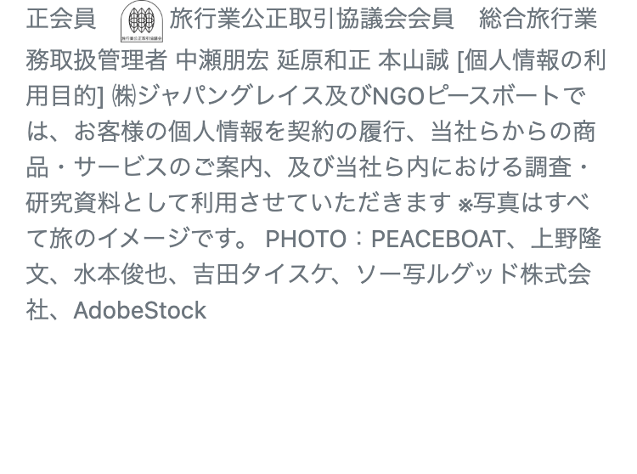This screenshot has width=637, height=474.
Task: Click the AdobeStock credit
Action: tap(139, 310)
